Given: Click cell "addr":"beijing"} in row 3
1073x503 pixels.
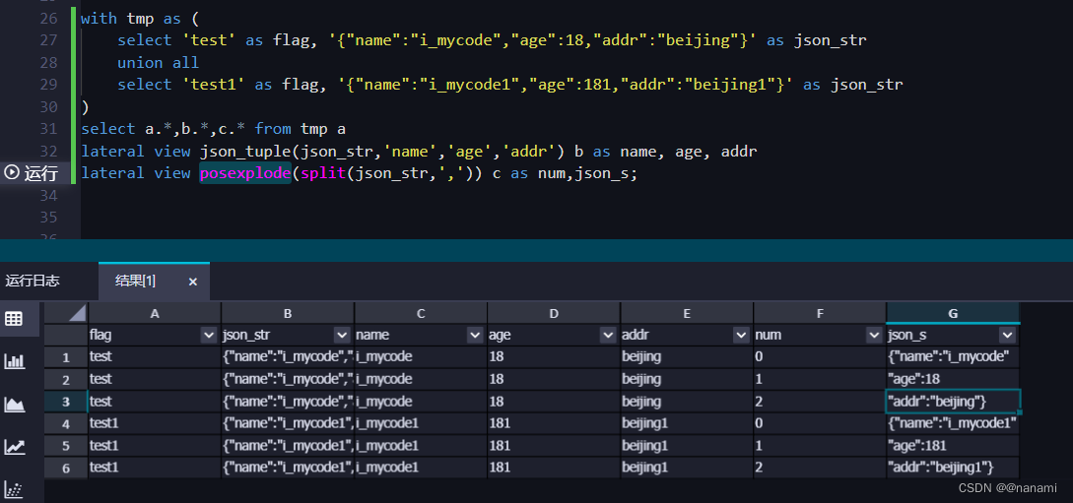Looking at the screenshot, I should [x=953, y=402].
